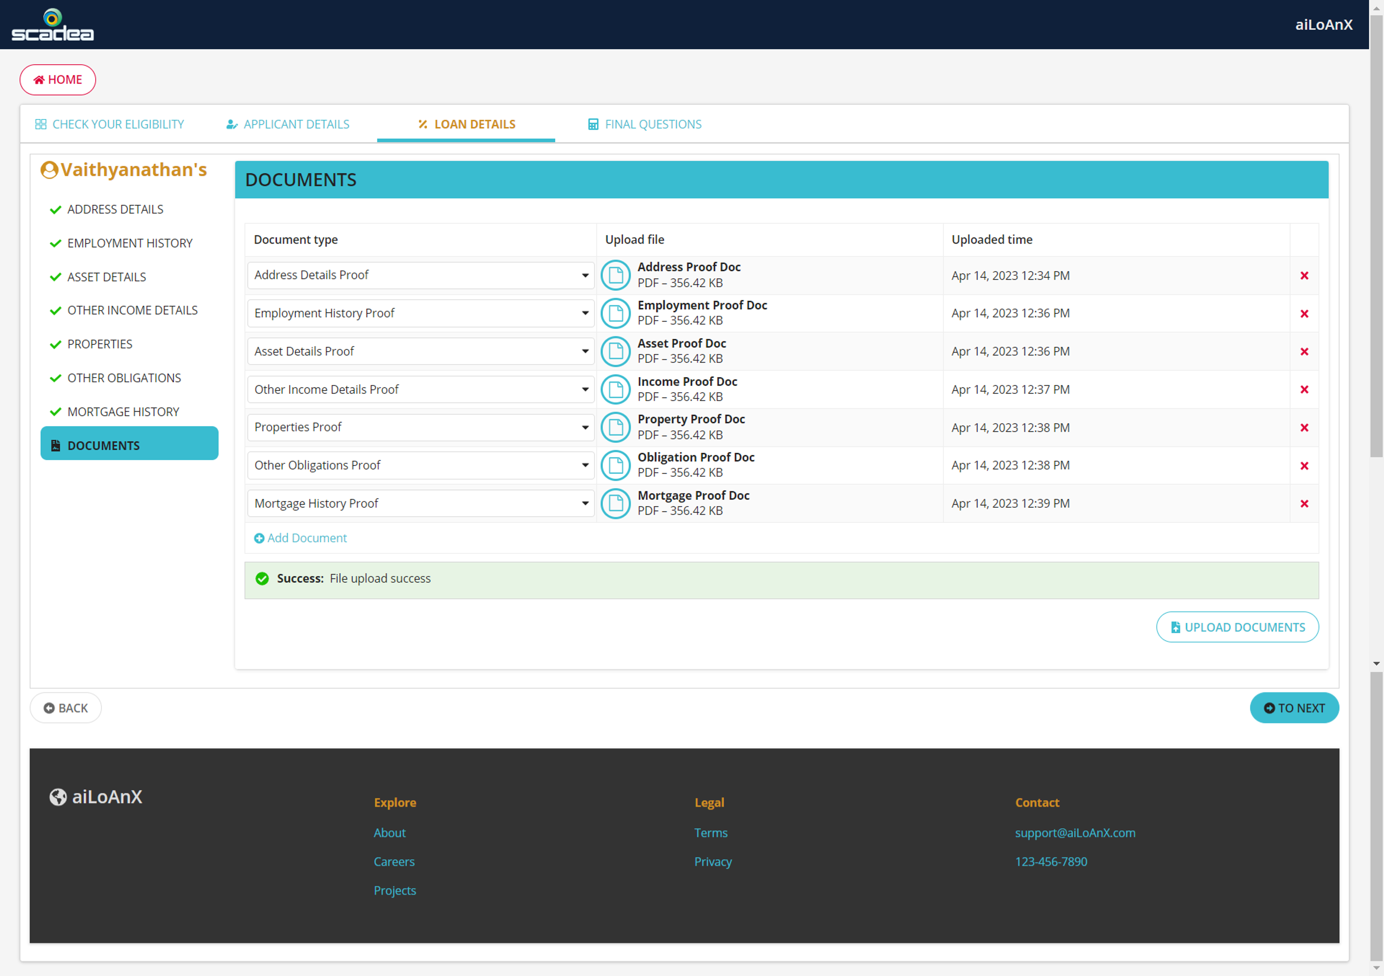Click the Scadea logo
Viewport: 1384px width, 976px height.
(x=53, y=25)
